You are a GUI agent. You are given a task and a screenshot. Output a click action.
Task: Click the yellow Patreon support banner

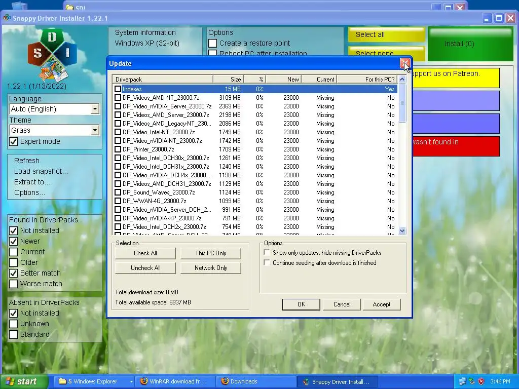(456, 78)
